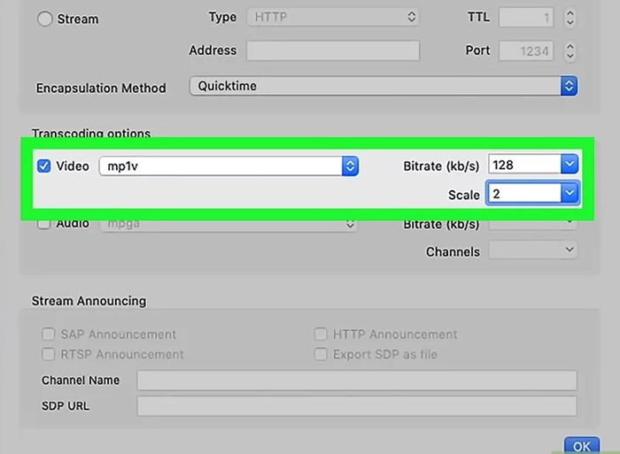Screen dimensions: 620x454
Task: Toggle the SAP Announcement checkbox
Action: (47, 335)
